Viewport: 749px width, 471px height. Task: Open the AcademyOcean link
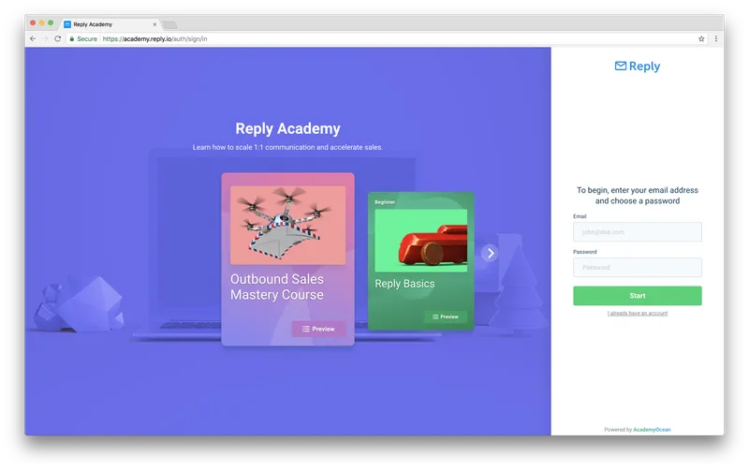652,430
